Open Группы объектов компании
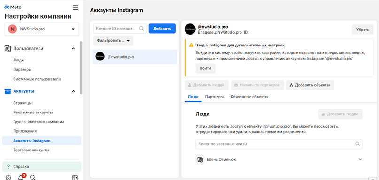Image resolution: width=379 pixels, height=180 pixels. [39, 121]
